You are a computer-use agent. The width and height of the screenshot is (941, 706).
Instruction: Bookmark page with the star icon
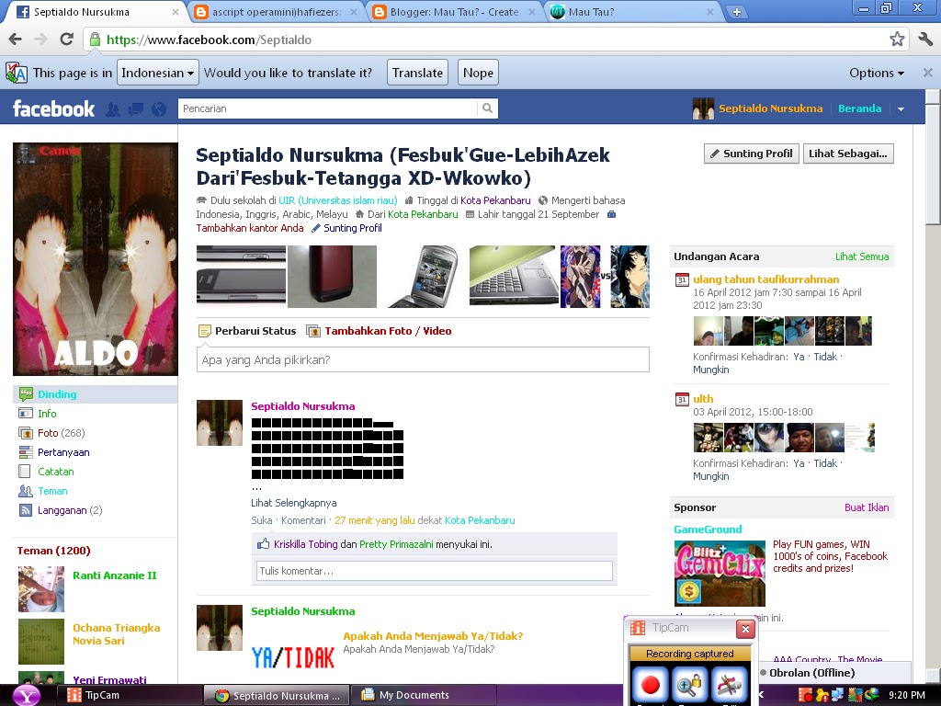point(897,40)
